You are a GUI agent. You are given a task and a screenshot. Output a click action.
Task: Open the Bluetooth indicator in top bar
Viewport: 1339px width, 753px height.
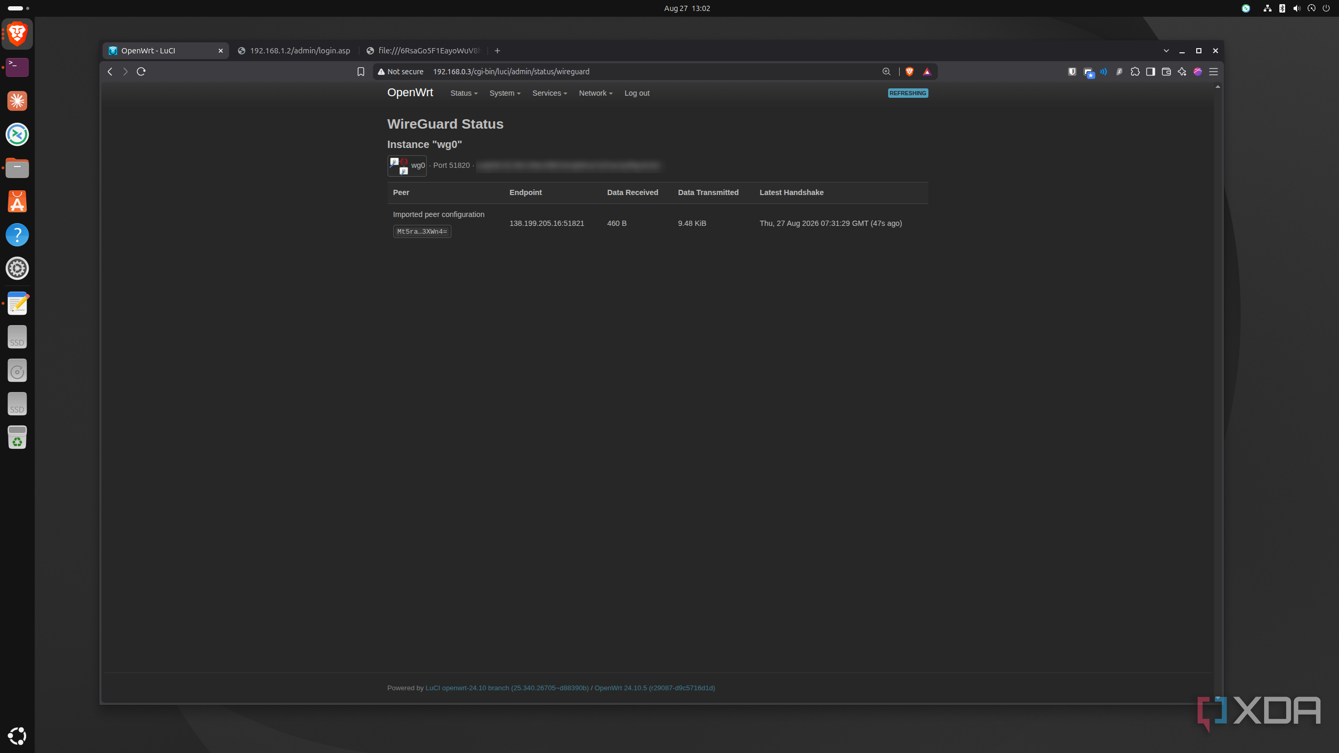(x=1282, y=8)
